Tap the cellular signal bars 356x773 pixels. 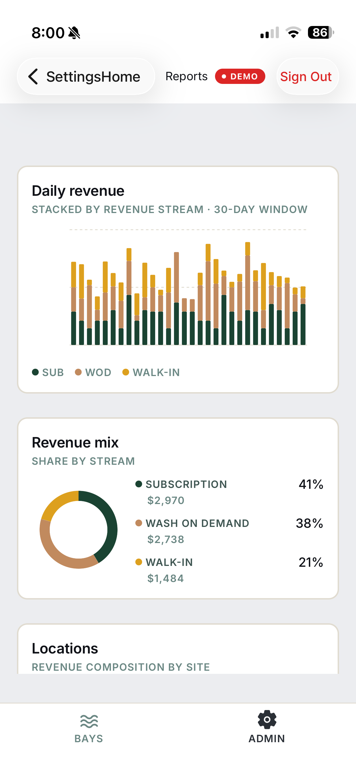pos(270,32)
